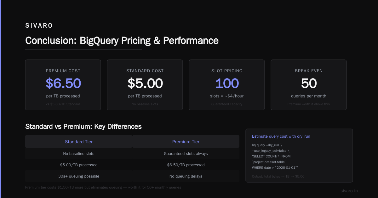Image resolution: width=378 pixels, height=198 pixels.
Task: Click the Premium tier costs footnote text
Action: click(103, 187)
